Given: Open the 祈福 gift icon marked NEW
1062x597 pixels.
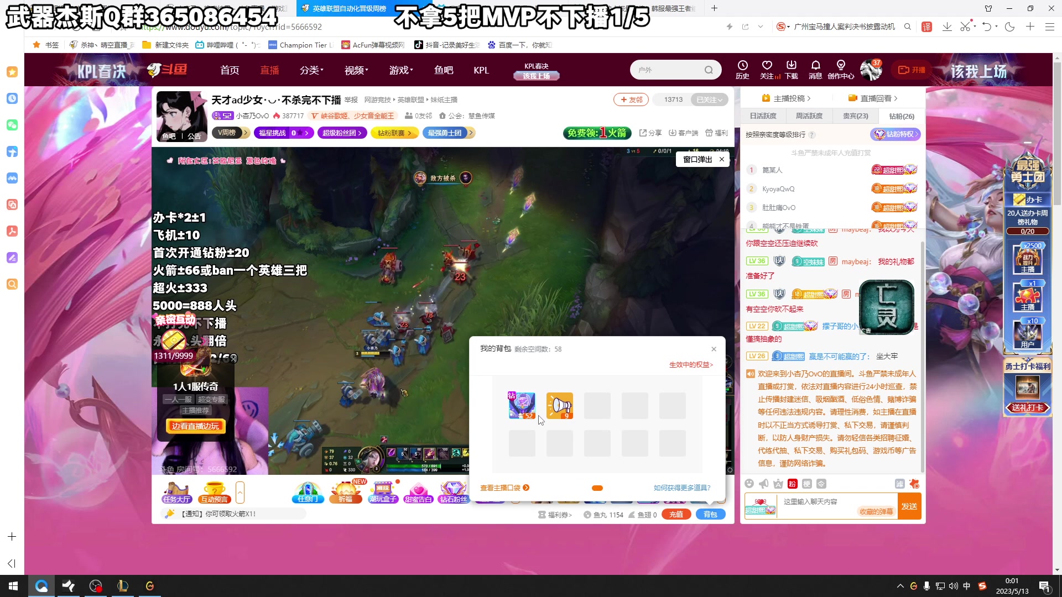Looking at the screenshot, I should pos(346,492).
